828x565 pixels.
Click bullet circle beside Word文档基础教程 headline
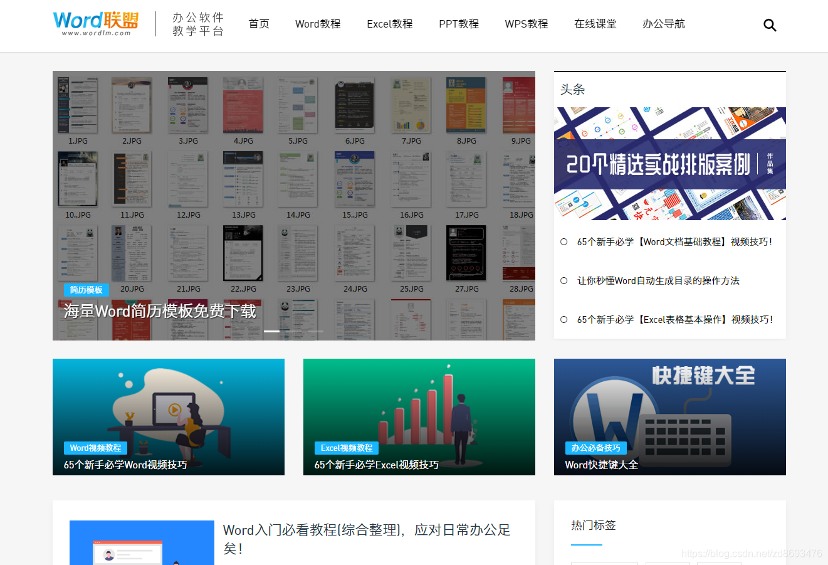pyautogui.click(x=563, y=241)
